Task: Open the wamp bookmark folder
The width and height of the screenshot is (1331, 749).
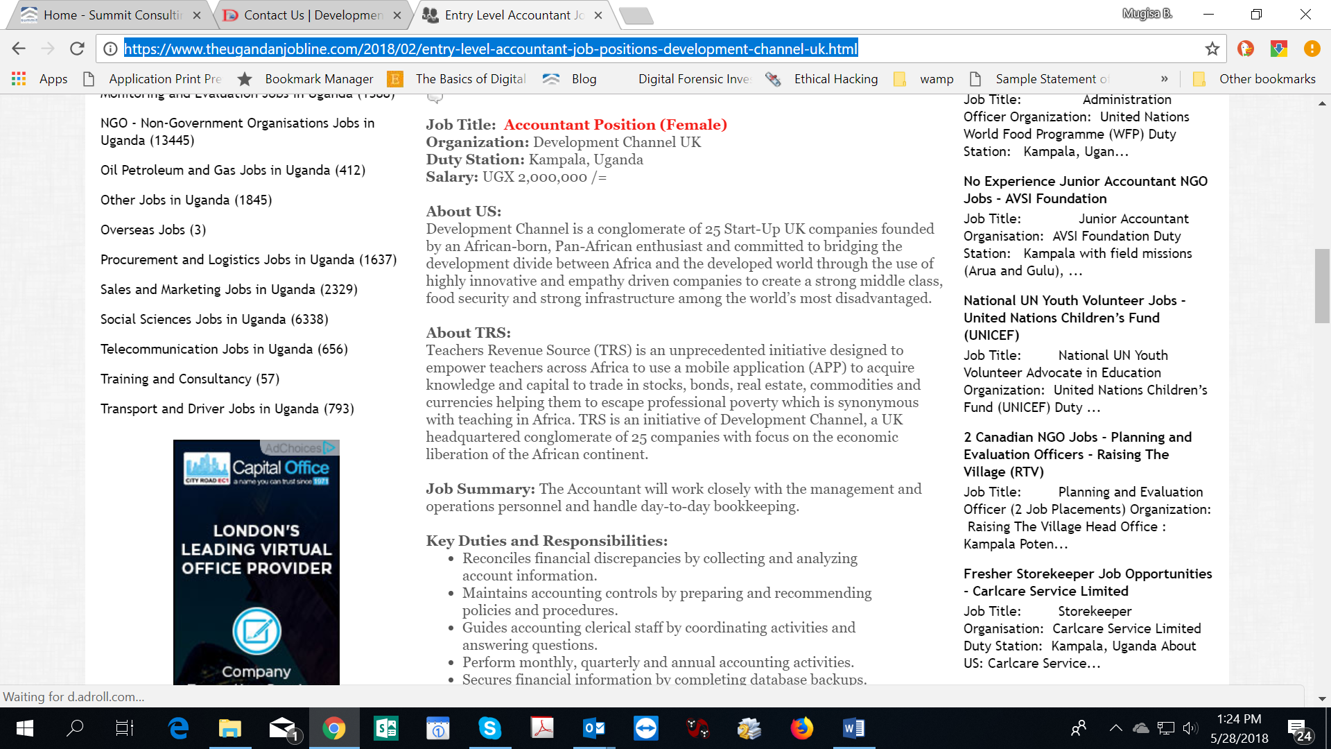Action: 923,79
